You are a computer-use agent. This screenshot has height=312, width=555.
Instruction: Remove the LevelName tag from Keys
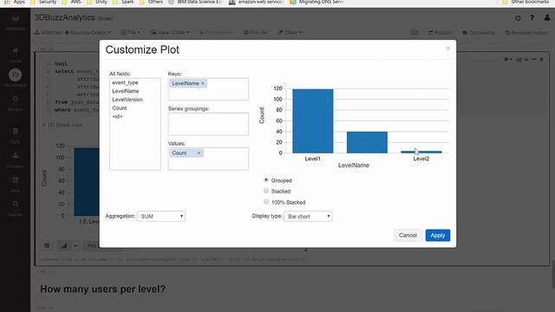point(203,83)
